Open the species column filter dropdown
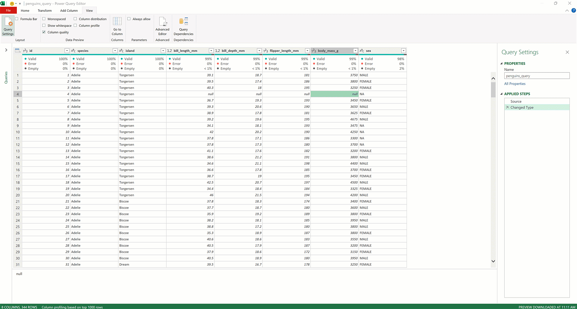 click(115, 50)
